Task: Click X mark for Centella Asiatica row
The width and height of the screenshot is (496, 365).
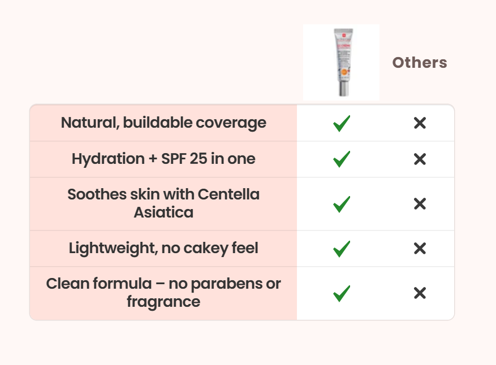Action: tap(420, 204)
